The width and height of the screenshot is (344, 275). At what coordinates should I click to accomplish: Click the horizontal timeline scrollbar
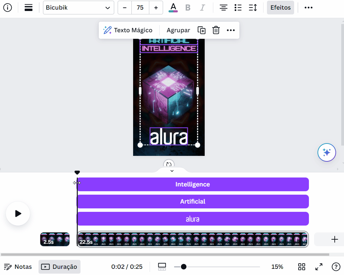[165, 255]
